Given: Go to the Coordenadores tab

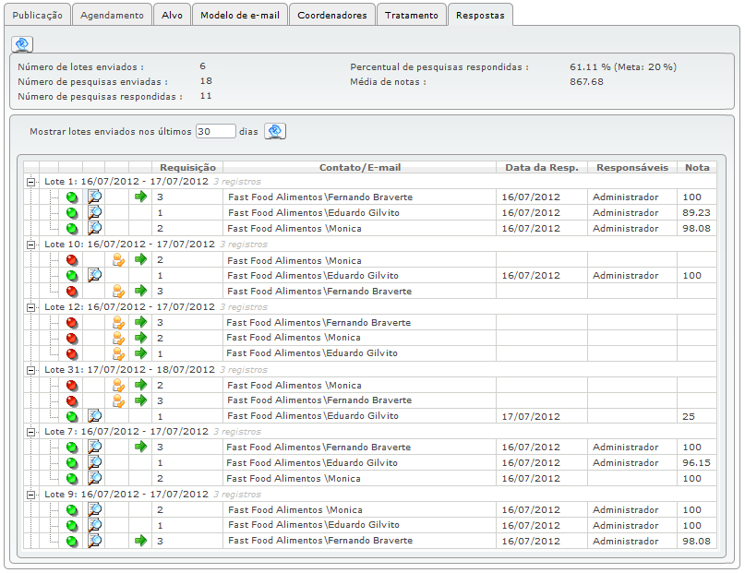Looking at the screenshot, I should [331, 16].
